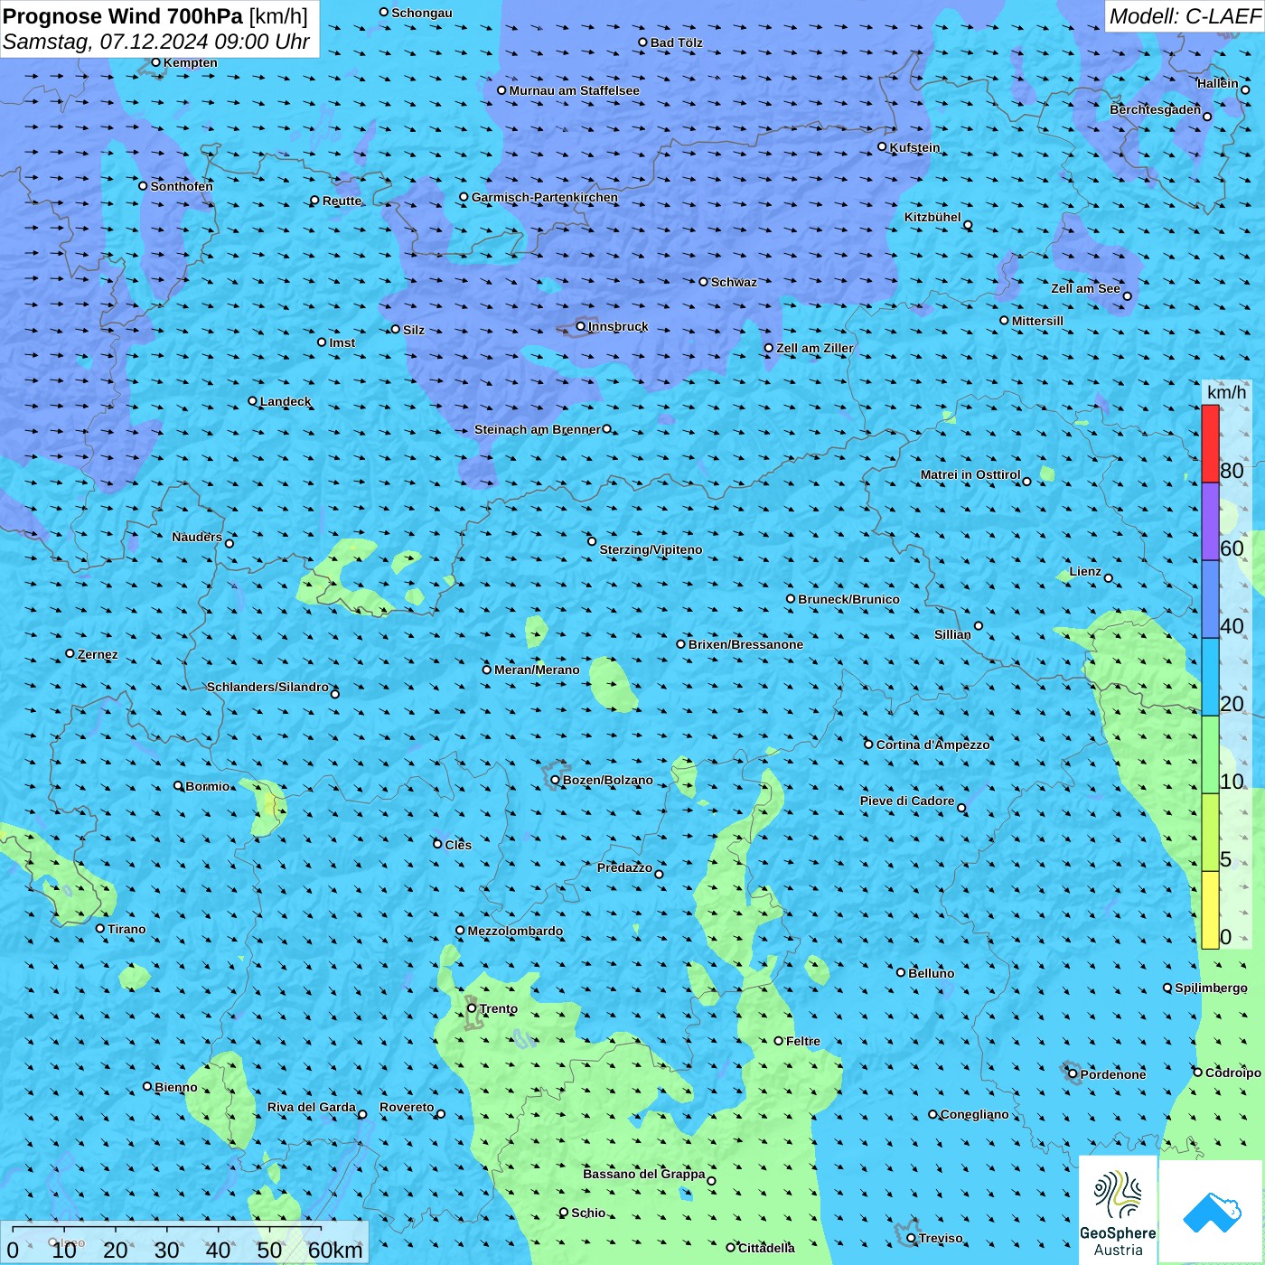The image size is (1265, 1265).
Task: Click the 'Riva del Garda' label
Action: 312,1107
